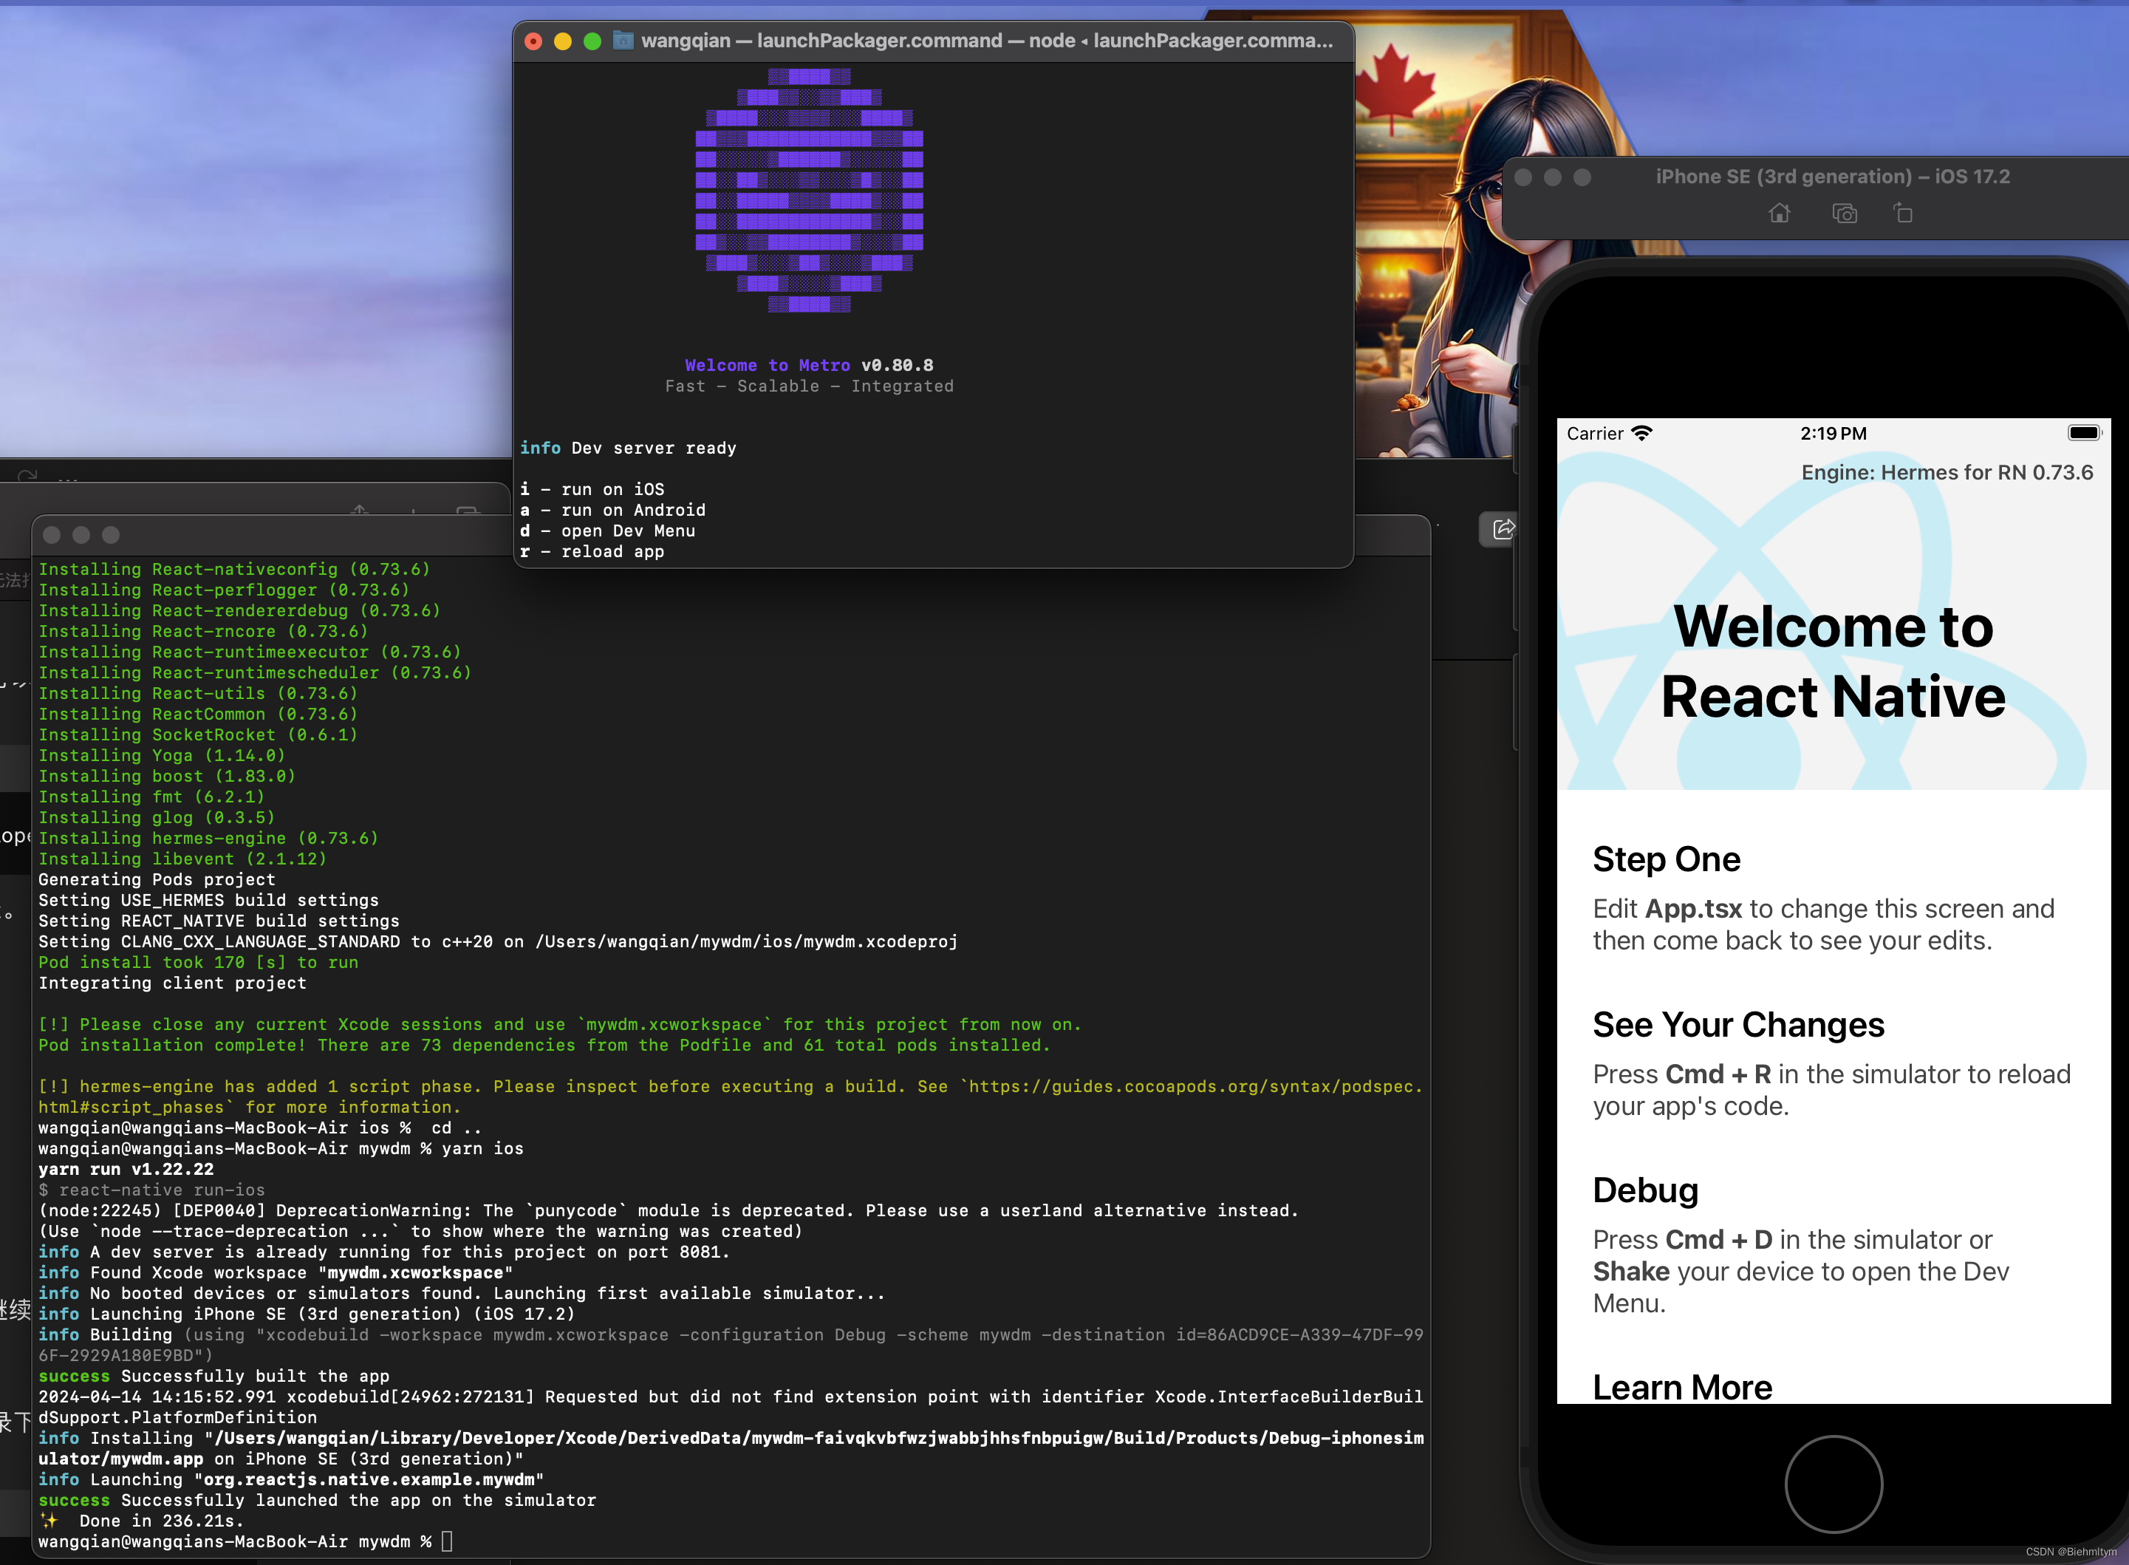Image resolution: width=2129 pixels, height=1565 pixels.
Task: Close the iPhone SE Simulator window
Action: [x=1523, y=177]
